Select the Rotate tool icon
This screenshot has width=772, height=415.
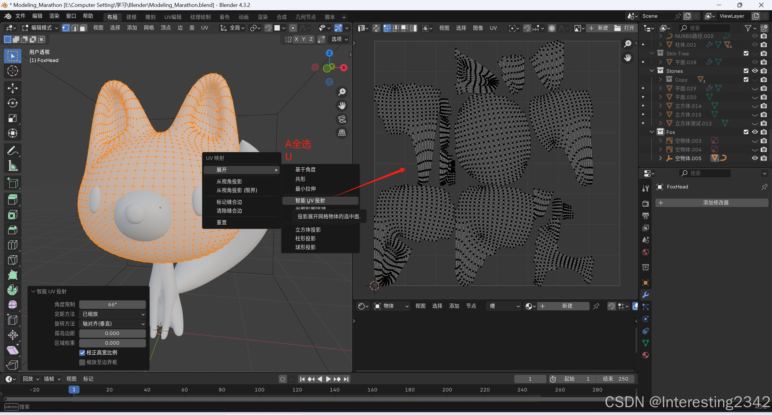point(12,103)
